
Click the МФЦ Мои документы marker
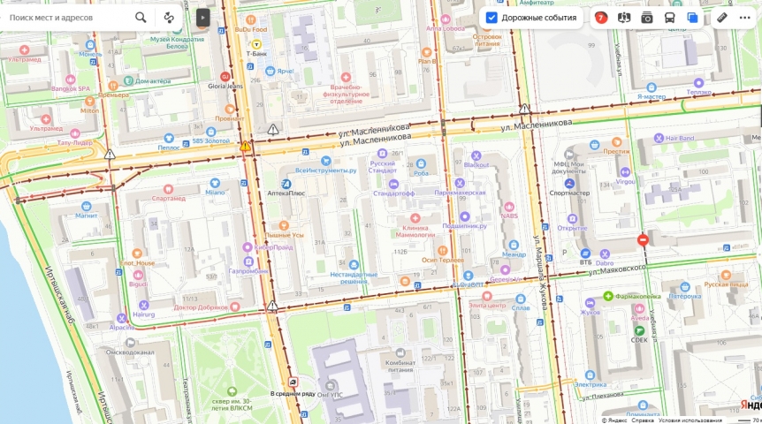[569, 155]
